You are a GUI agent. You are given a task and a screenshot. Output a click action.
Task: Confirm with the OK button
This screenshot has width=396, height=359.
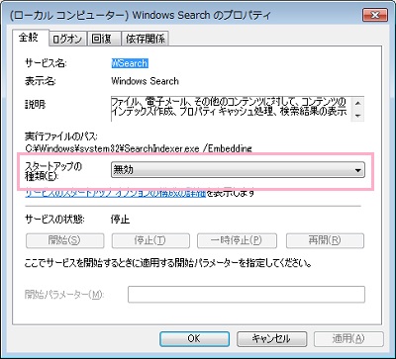pos(194,338)
